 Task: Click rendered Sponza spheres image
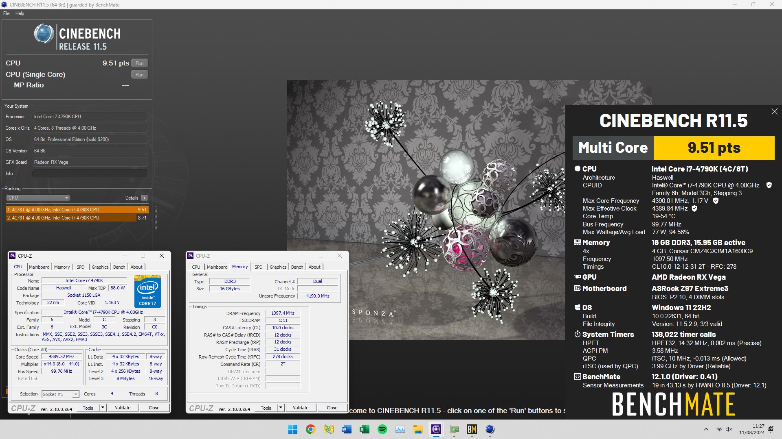point(426,210)
